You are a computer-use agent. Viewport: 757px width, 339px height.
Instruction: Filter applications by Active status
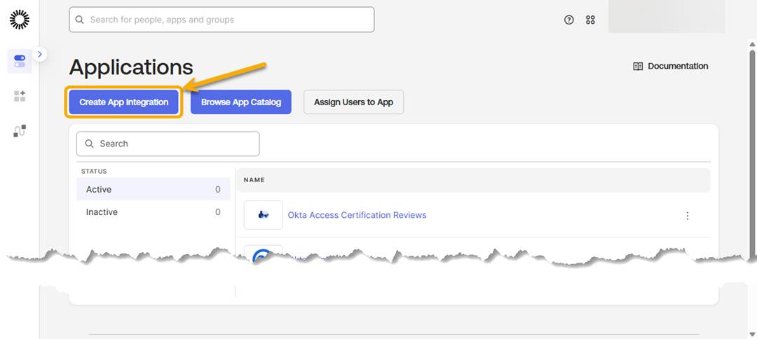coord(153,190)
